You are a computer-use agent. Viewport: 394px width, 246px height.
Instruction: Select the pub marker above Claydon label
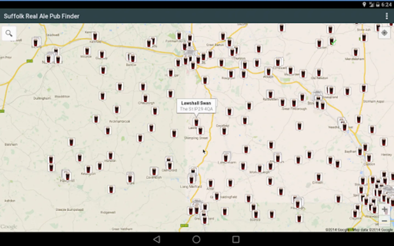coord(369,158)
